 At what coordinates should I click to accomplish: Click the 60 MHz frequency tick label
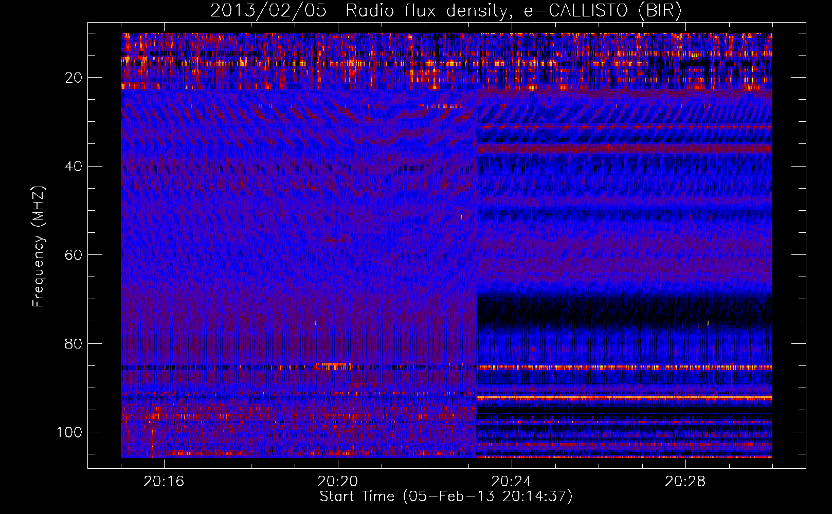tap(74, 255)
